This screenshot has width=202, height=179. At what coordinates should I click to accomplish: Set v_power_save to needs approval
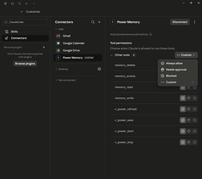[x=189, y=120]
